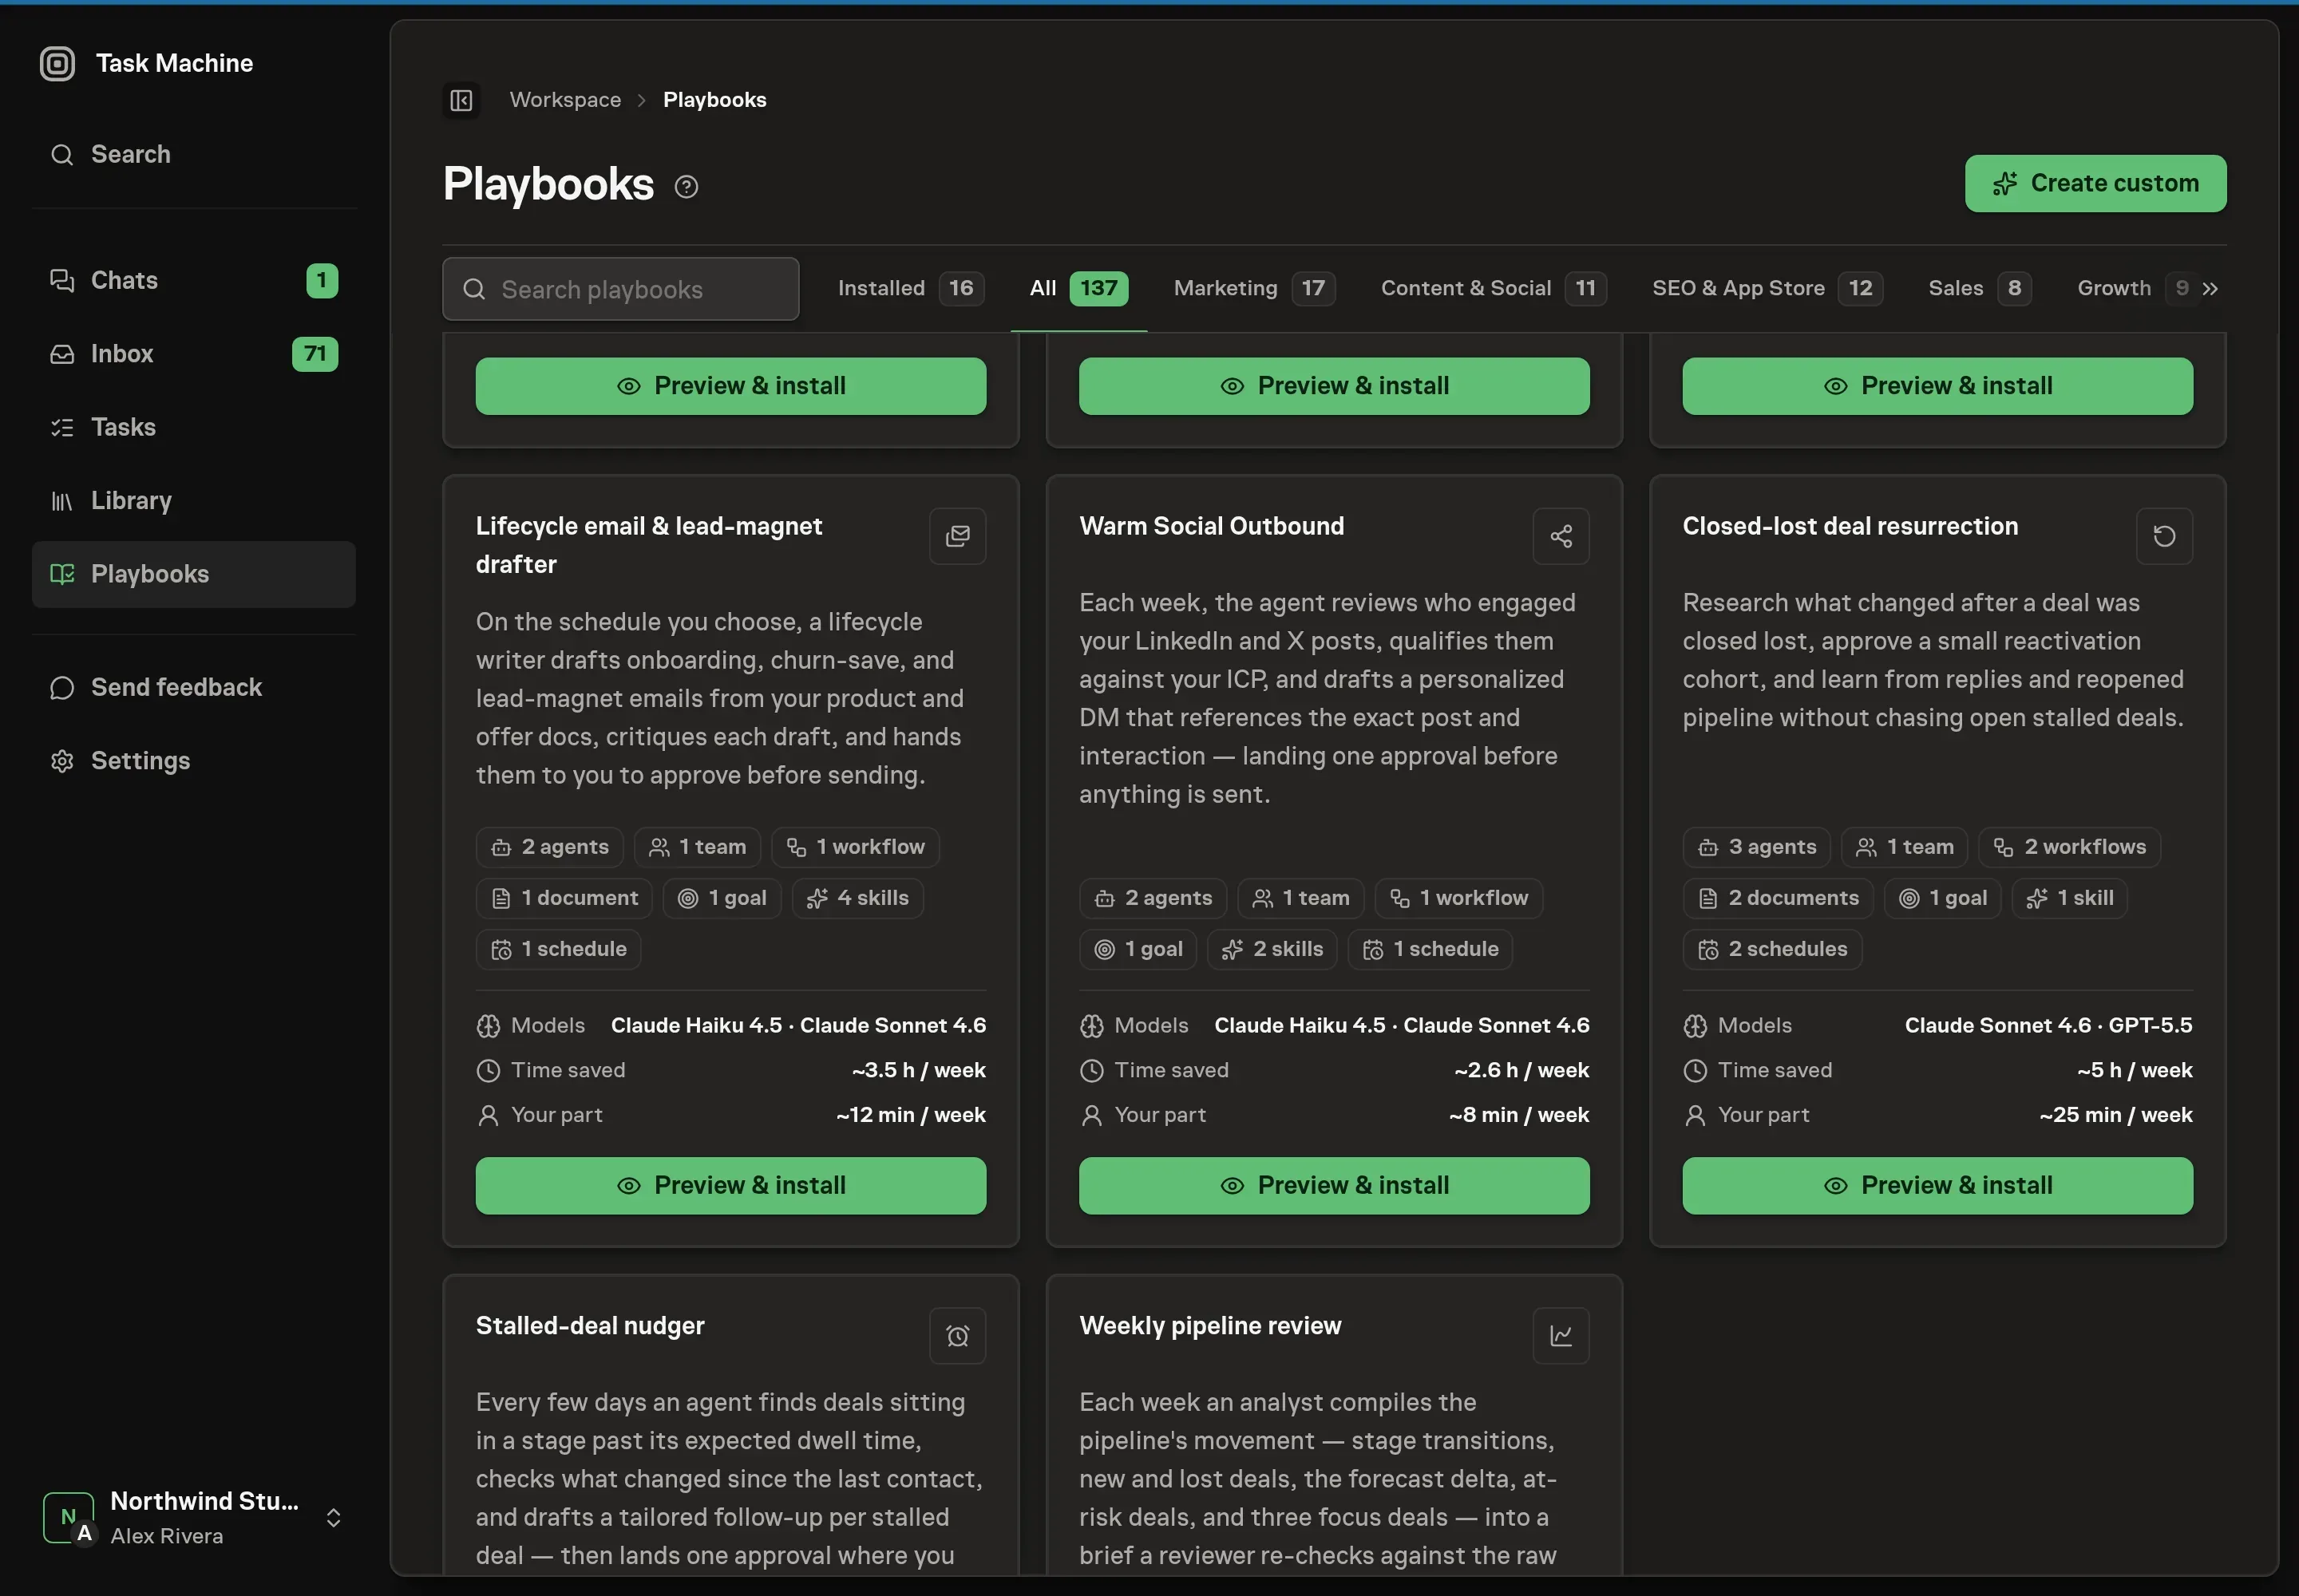Open Search in the sidebar

coord(194,155)
